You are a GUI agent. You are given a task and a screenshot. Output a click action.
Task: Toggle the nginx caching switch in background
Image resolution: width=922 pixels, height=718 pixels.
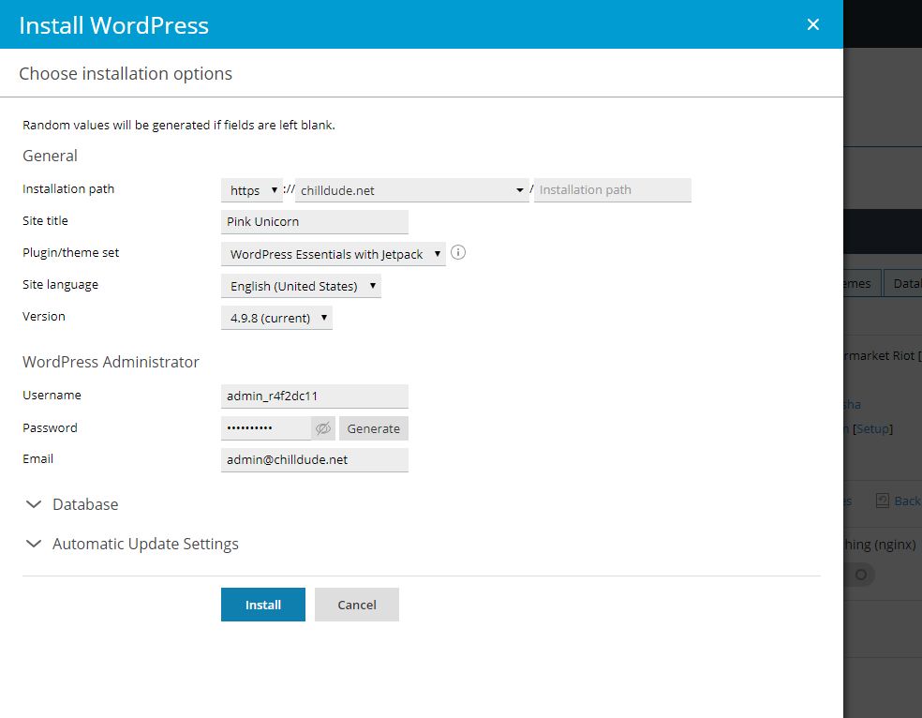click(858, 575)
